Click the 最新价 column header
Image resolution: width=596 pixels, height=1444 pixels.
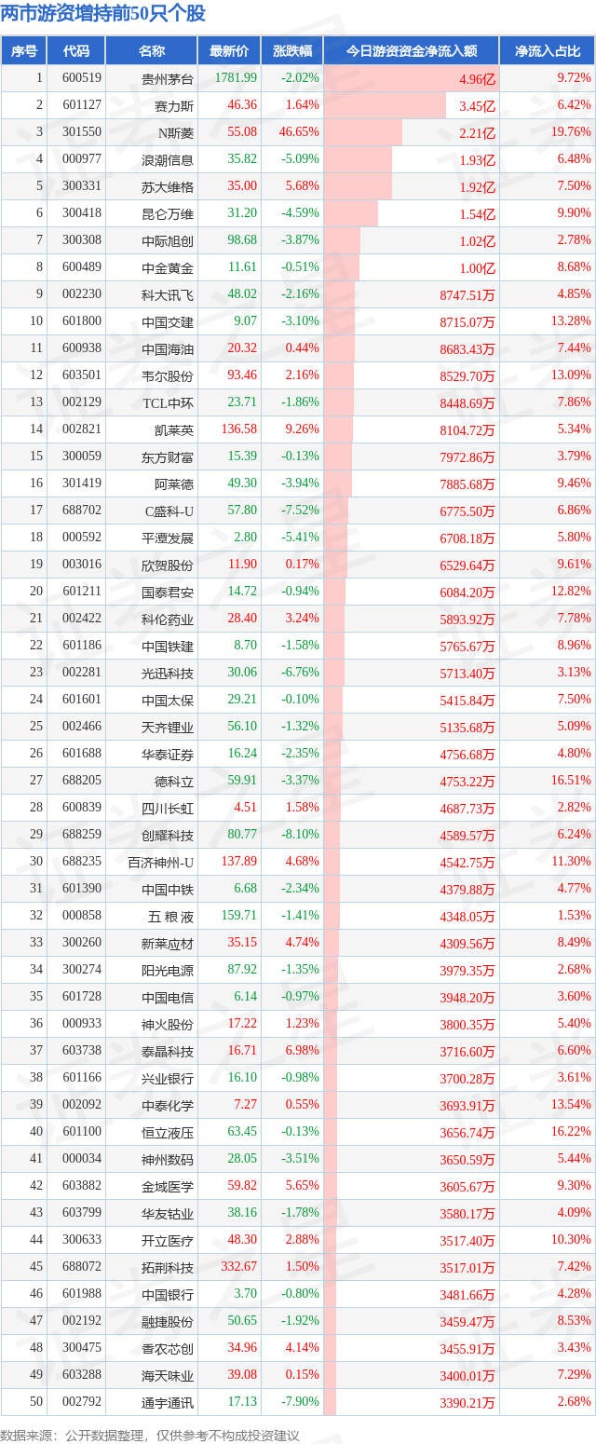229,51
